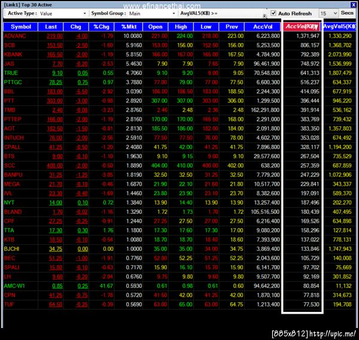Screen dimensions: 359x340
Task: Select the BTS symbol
Action: [9, 156]
